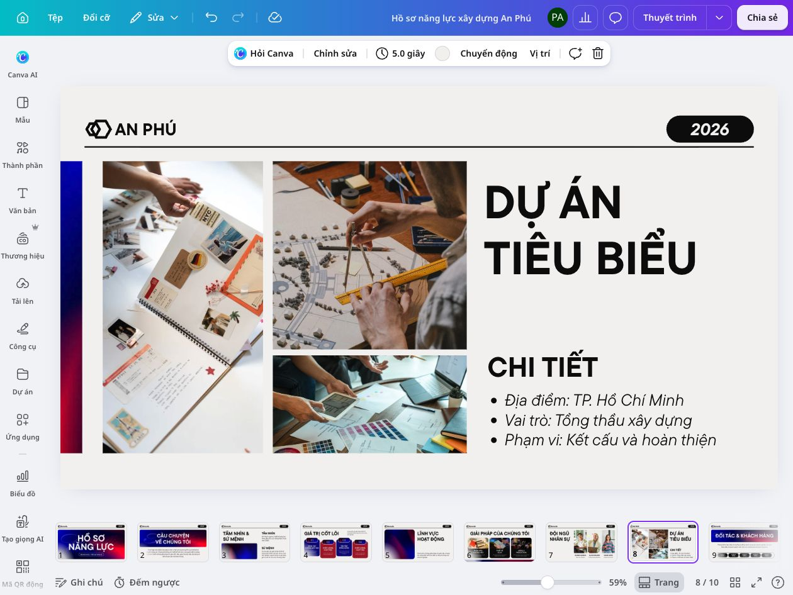
Task: Go to slide 3 thumbnail Tầm nhìn
Action: 254,542
